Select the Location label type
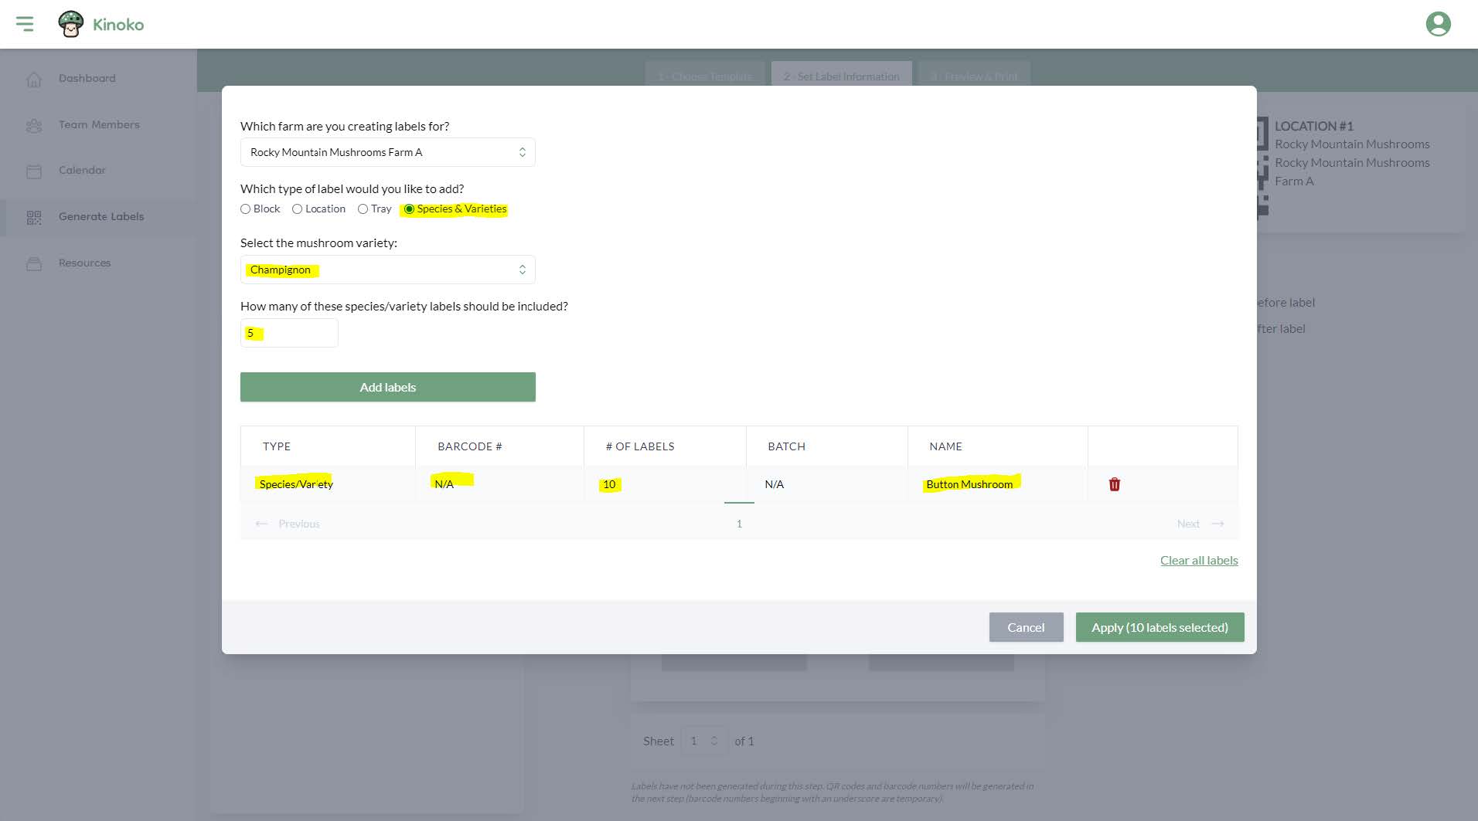 coord(297,209)
